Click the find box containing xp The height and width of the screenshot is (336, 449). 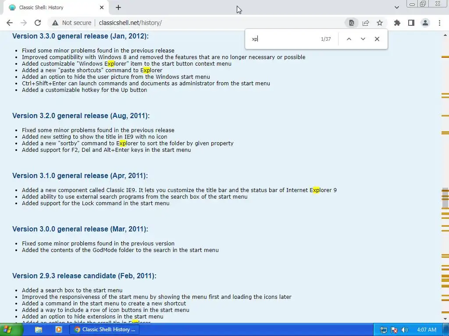[284, 39]
